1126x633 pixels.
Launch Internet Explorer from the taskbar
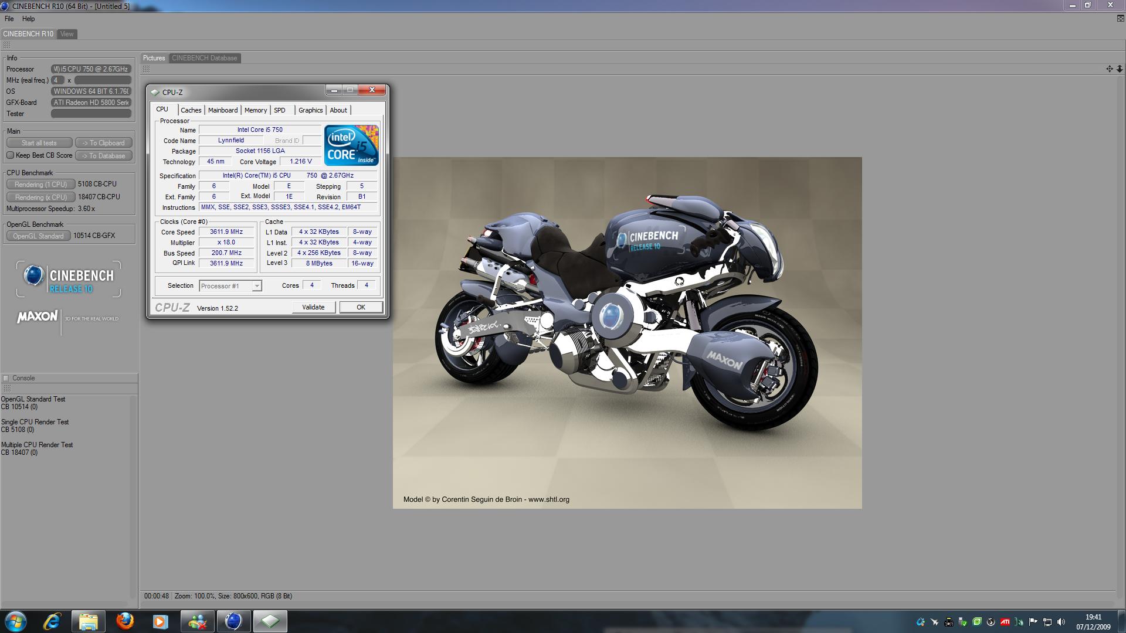coord(52,621)
